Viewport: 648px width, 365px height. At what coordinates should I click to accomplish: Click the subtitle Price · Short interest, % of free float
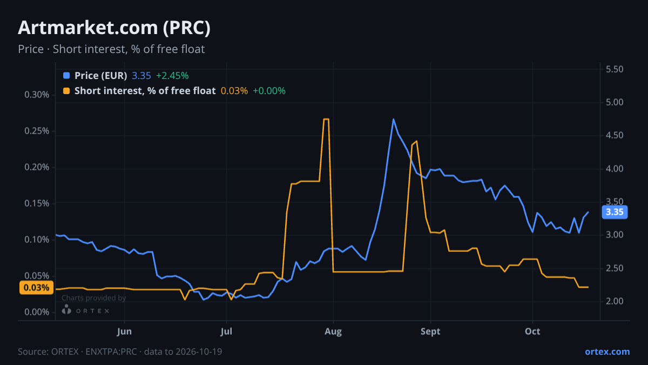tap(111, 49)
